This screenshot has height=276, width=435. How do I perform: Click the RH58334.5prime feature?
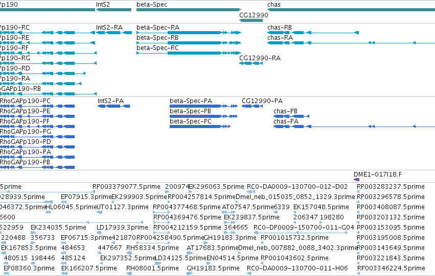pyautogui.click(x=129, y=253)
